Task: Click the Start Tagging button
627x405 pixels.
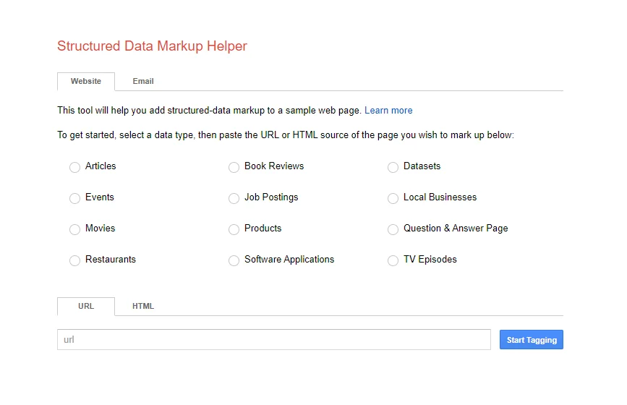Action: click(531, 340)
